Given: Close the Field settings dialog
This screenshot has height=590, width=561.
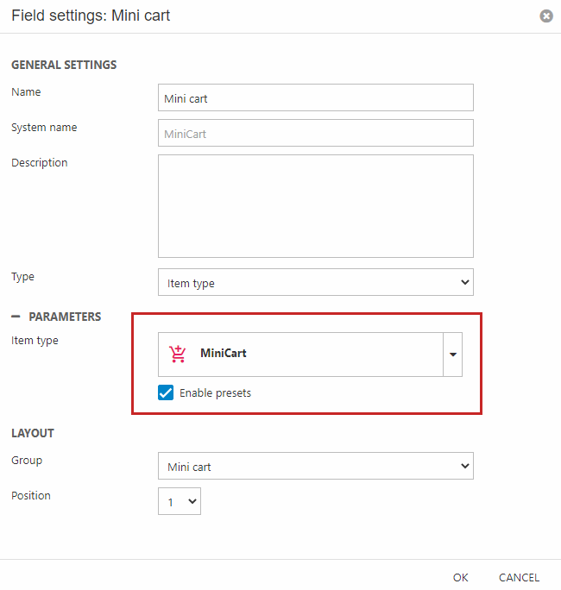Looking at the screenshot, I should point(545,16).
